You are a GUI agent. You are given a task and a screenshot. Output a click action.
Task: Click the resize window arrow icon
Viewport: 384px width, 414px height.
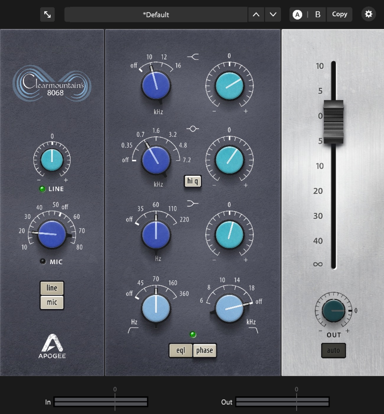click(47, 14)
